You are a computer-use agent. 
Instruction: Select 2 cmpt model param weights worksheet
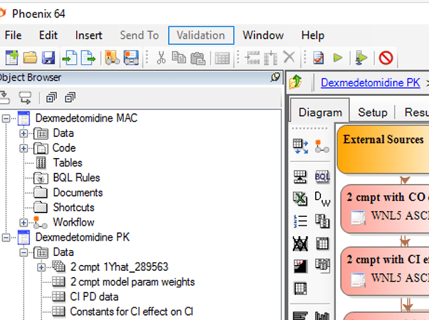click(132, 282)
